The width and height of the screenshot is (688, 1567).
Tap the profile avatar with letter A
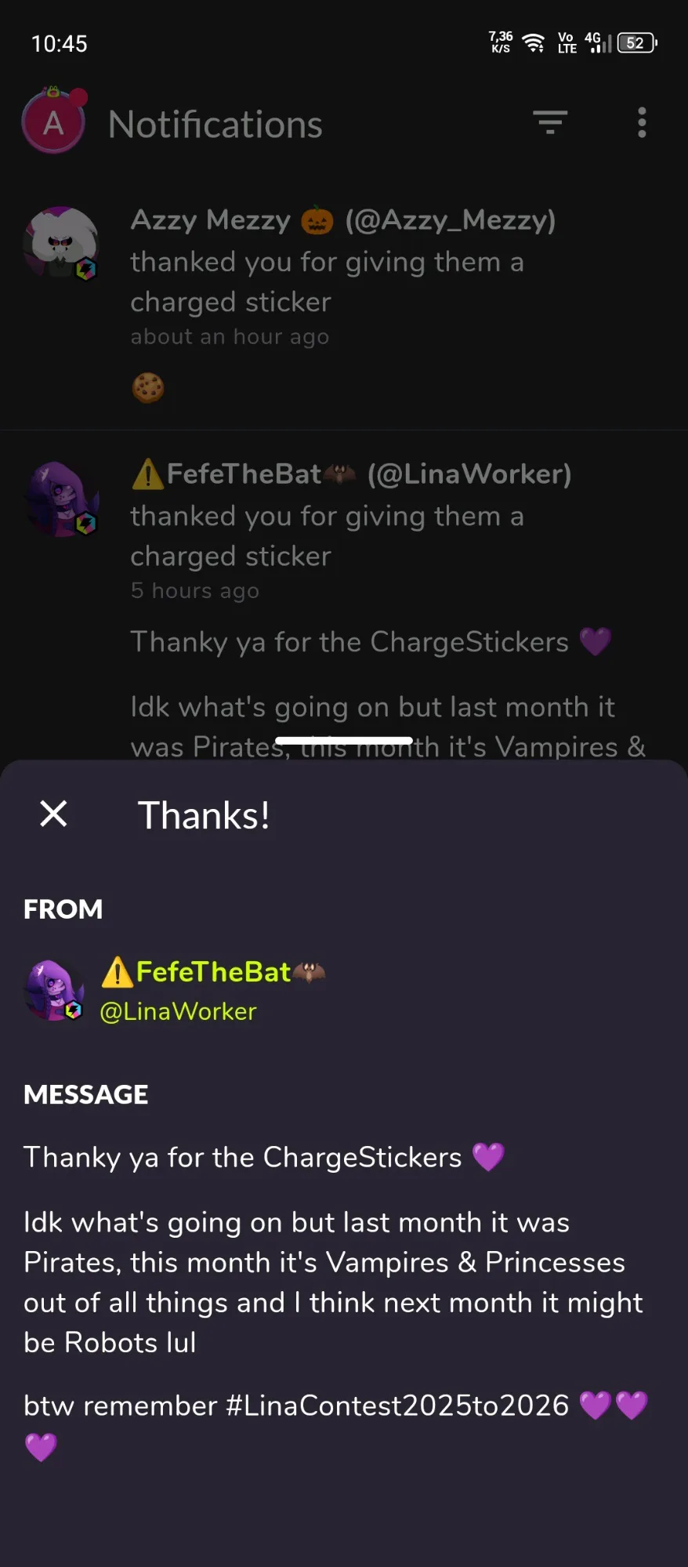53,122
